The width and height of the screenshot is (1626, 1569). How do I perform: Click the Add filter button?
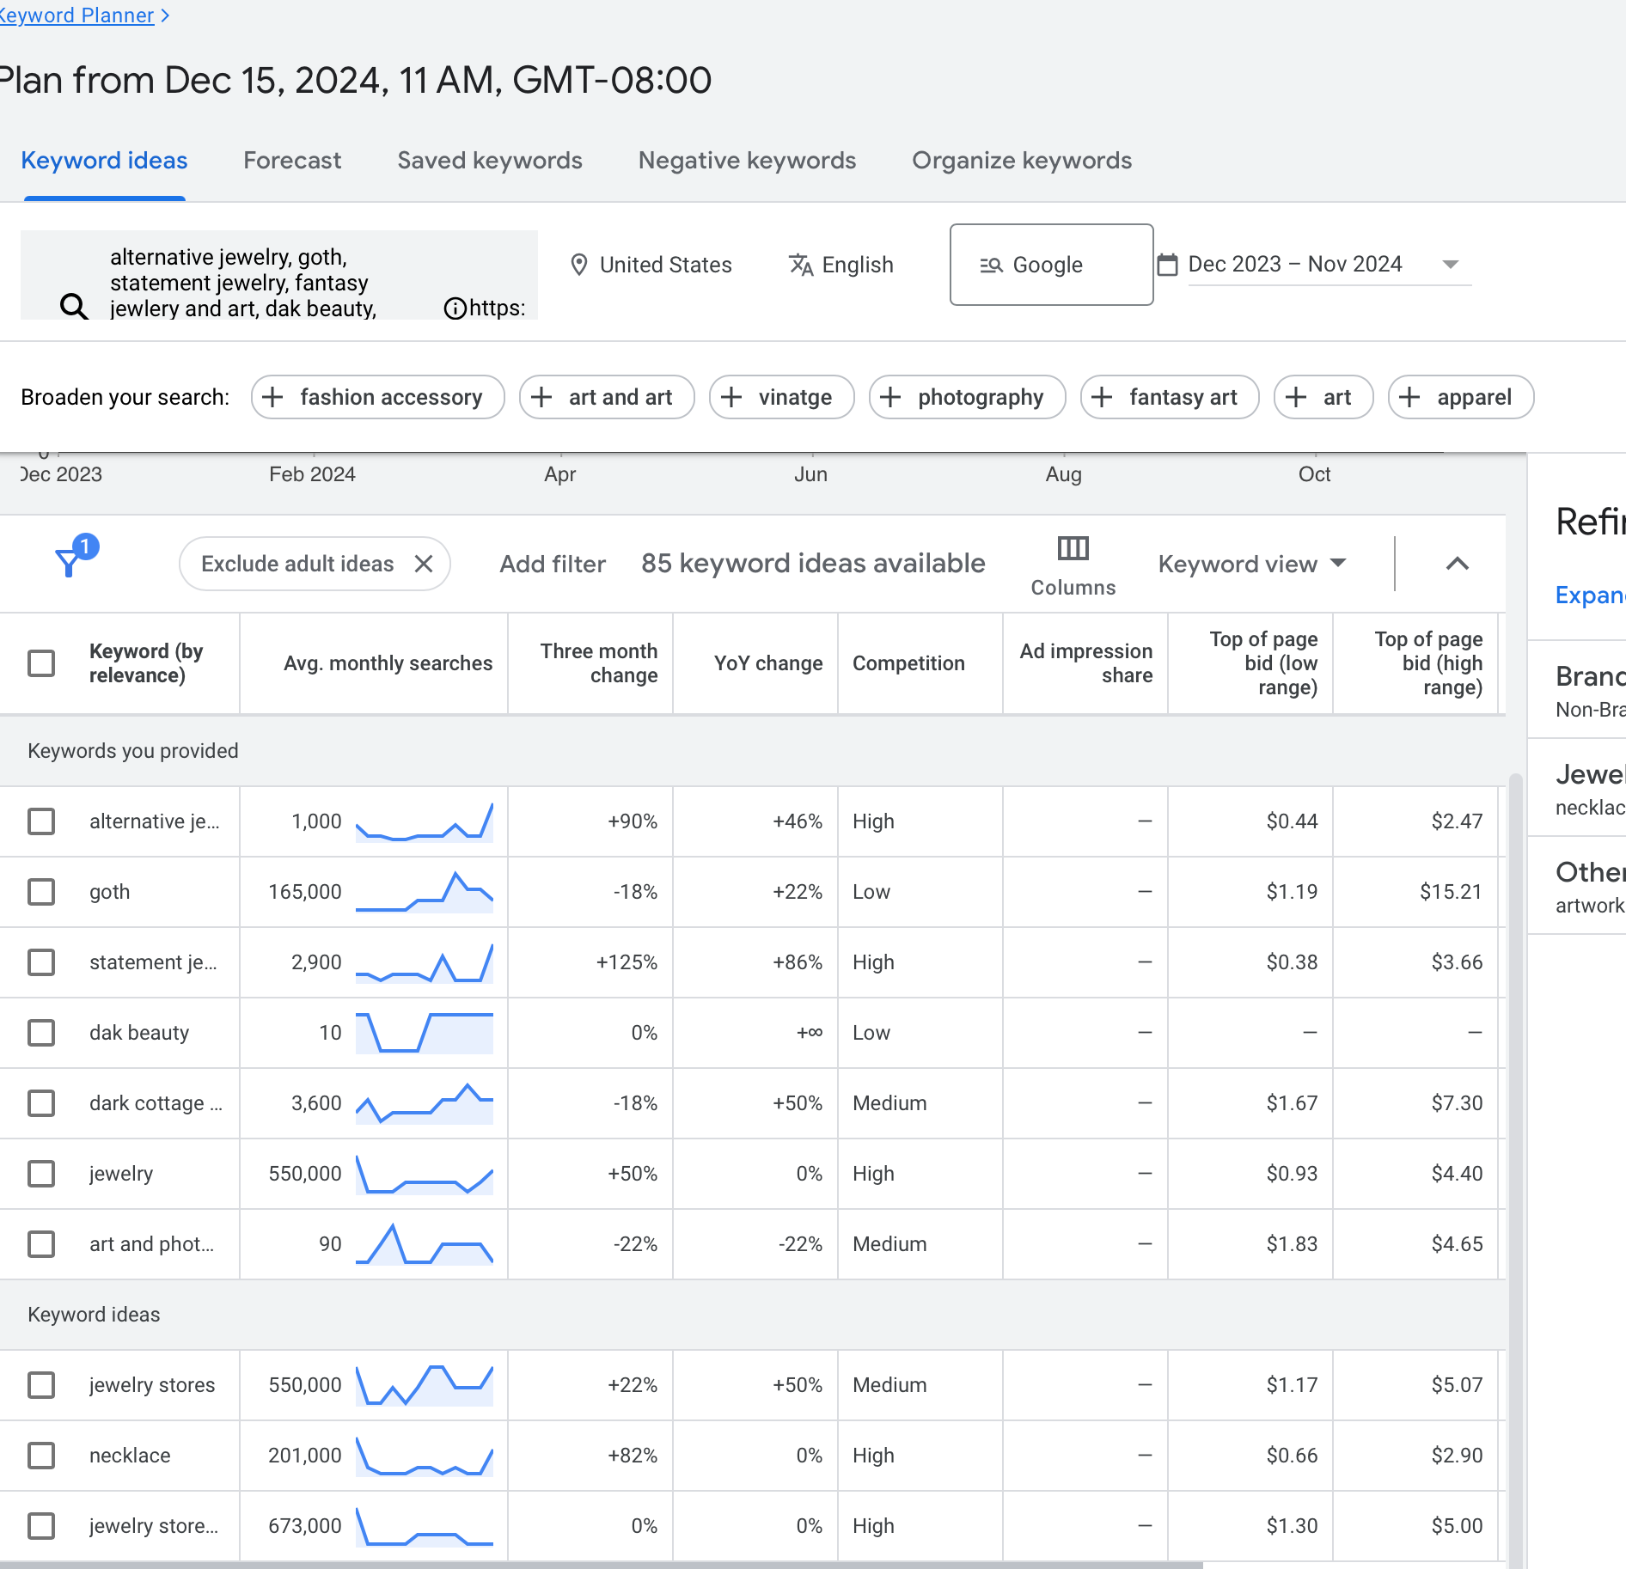(553, 564)
